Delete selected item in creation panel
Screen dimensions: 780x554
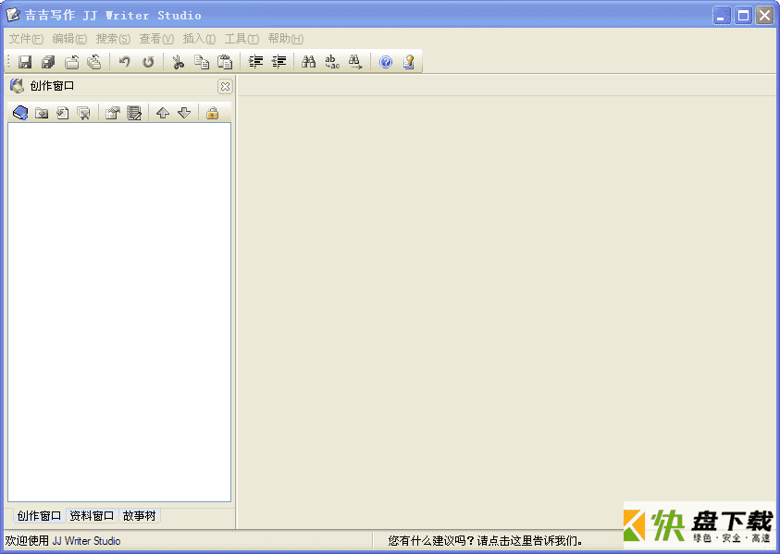point(83,114)
